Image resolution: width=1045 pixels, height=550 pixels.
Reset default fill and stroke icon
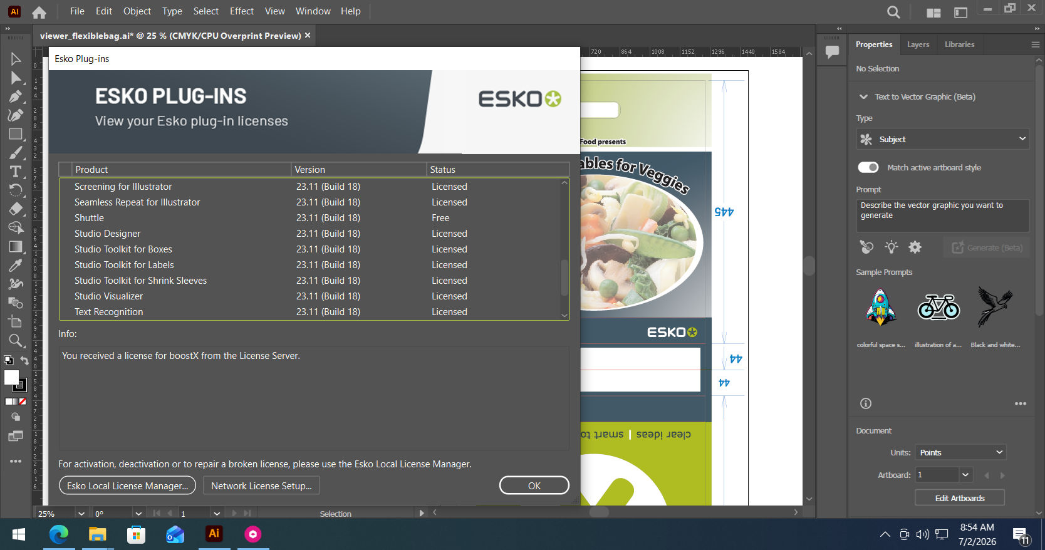point(8,360)
